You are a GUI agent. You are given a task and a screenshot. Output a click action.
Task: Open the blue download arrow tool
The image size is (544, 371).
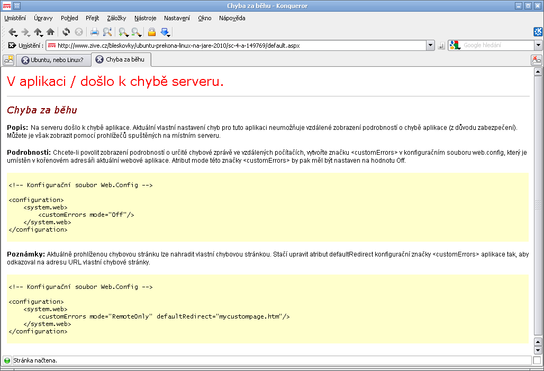[x=165, y=32]
